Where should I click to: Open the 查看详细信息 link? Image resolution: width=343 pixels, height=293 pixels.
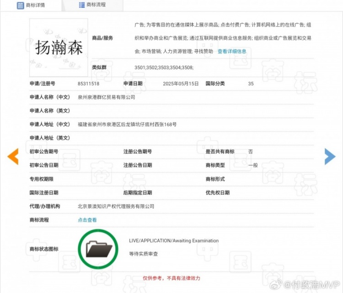pos(231,52)
